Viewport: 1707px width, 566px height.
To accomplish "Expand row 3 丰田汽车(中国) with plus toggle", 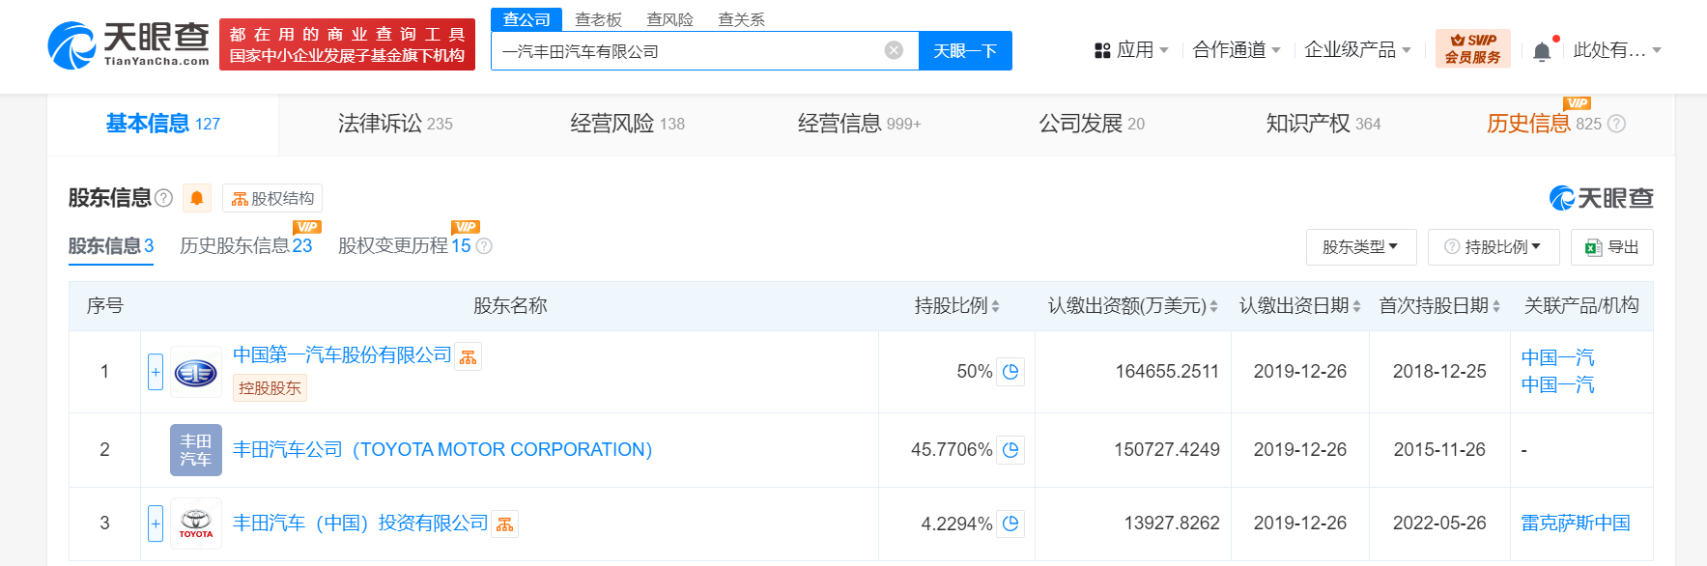I will (156, 524).
